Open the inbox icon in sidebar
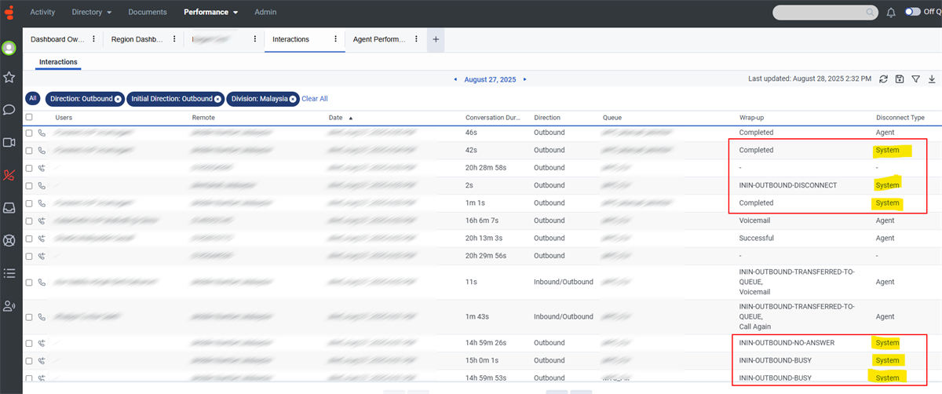This screenshot has height=394, width=942. click(x=9, y=208)
